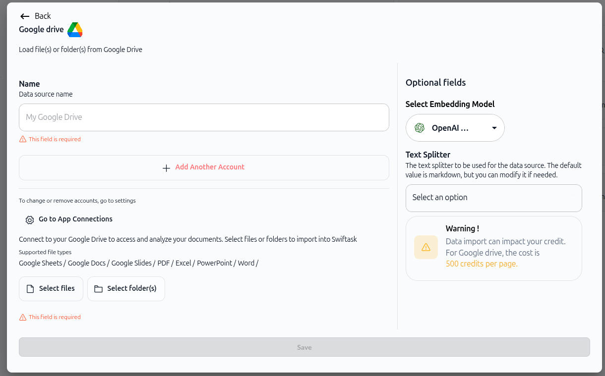
Task: Click the OpenAI logo in embedding dropdown
Action: 420,128
